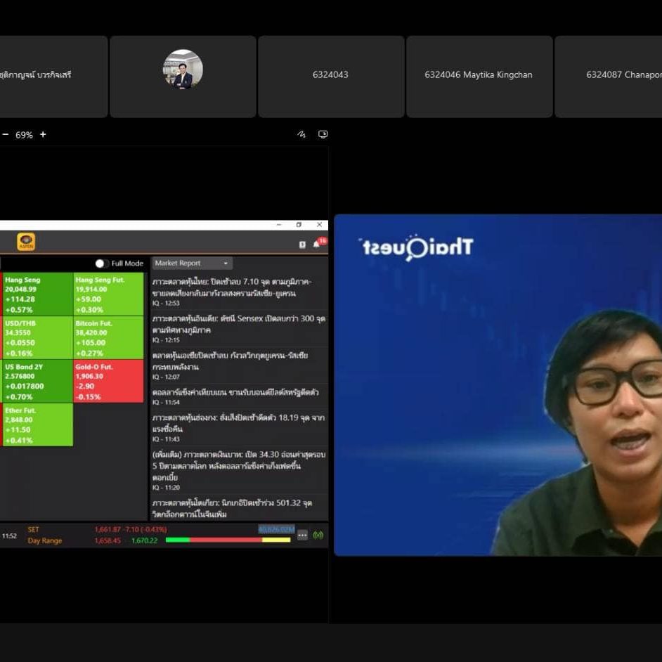Zoom in with the plus icon
The width and height of the screenshot is (662, 662).
pyautogui.click(x=43, y=134)
